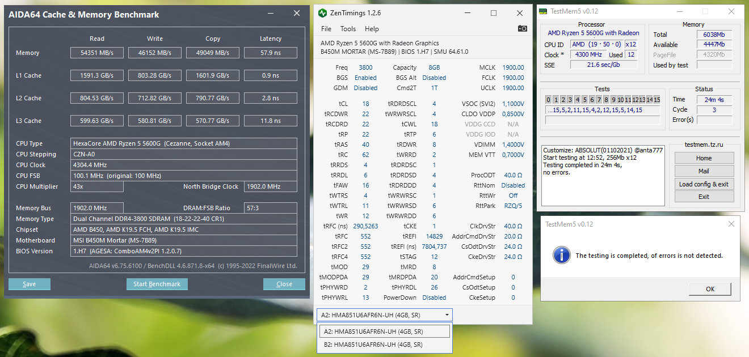The height and width of the screenshot is (357, 749).
Task: Click the RttPark value RZQ/5
Action: (x=513, y=206)
